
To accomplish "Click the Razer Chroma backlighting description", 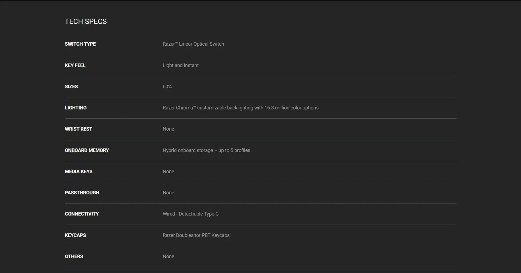I will click(x=240, y=108).
